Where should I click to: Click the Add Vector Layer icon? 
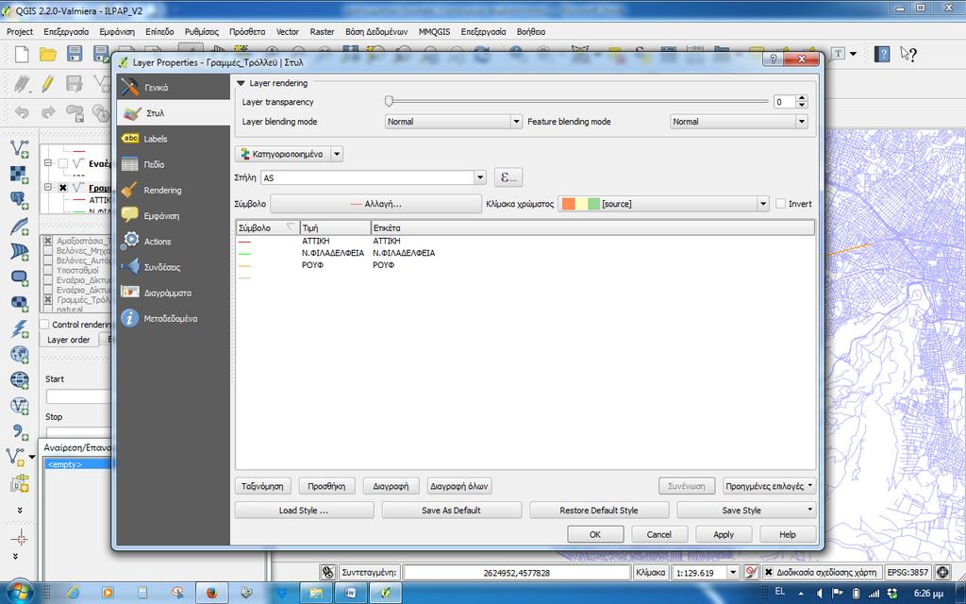[x=19, y=148]
